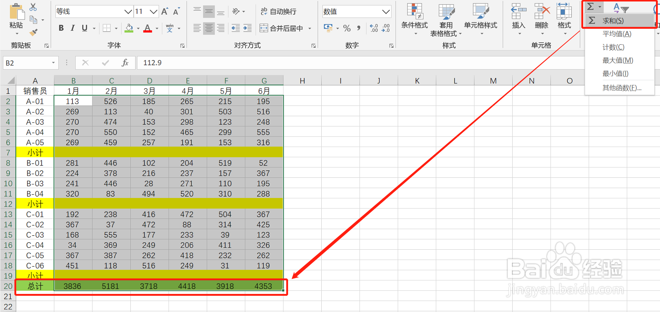Viewport: 660px width, 312px height.
Task: Toggle underline formatting
Action: pyautogui.click(x=85, y=28)
